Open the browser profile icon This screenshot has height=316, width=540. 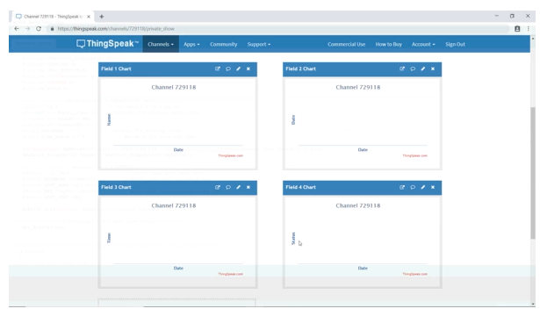(517, 29)
